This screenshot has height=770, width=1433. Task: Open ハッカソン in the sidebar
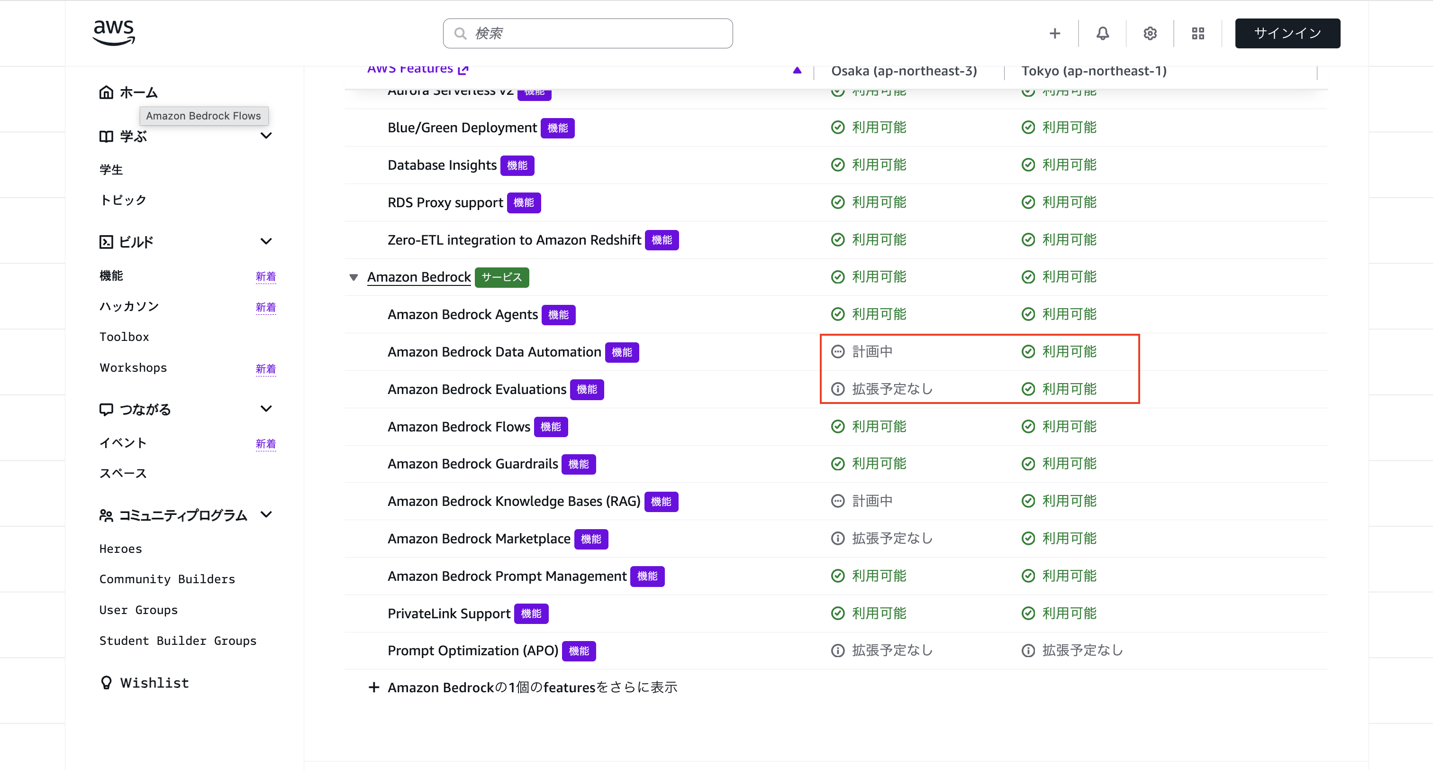tap(129, 306)
